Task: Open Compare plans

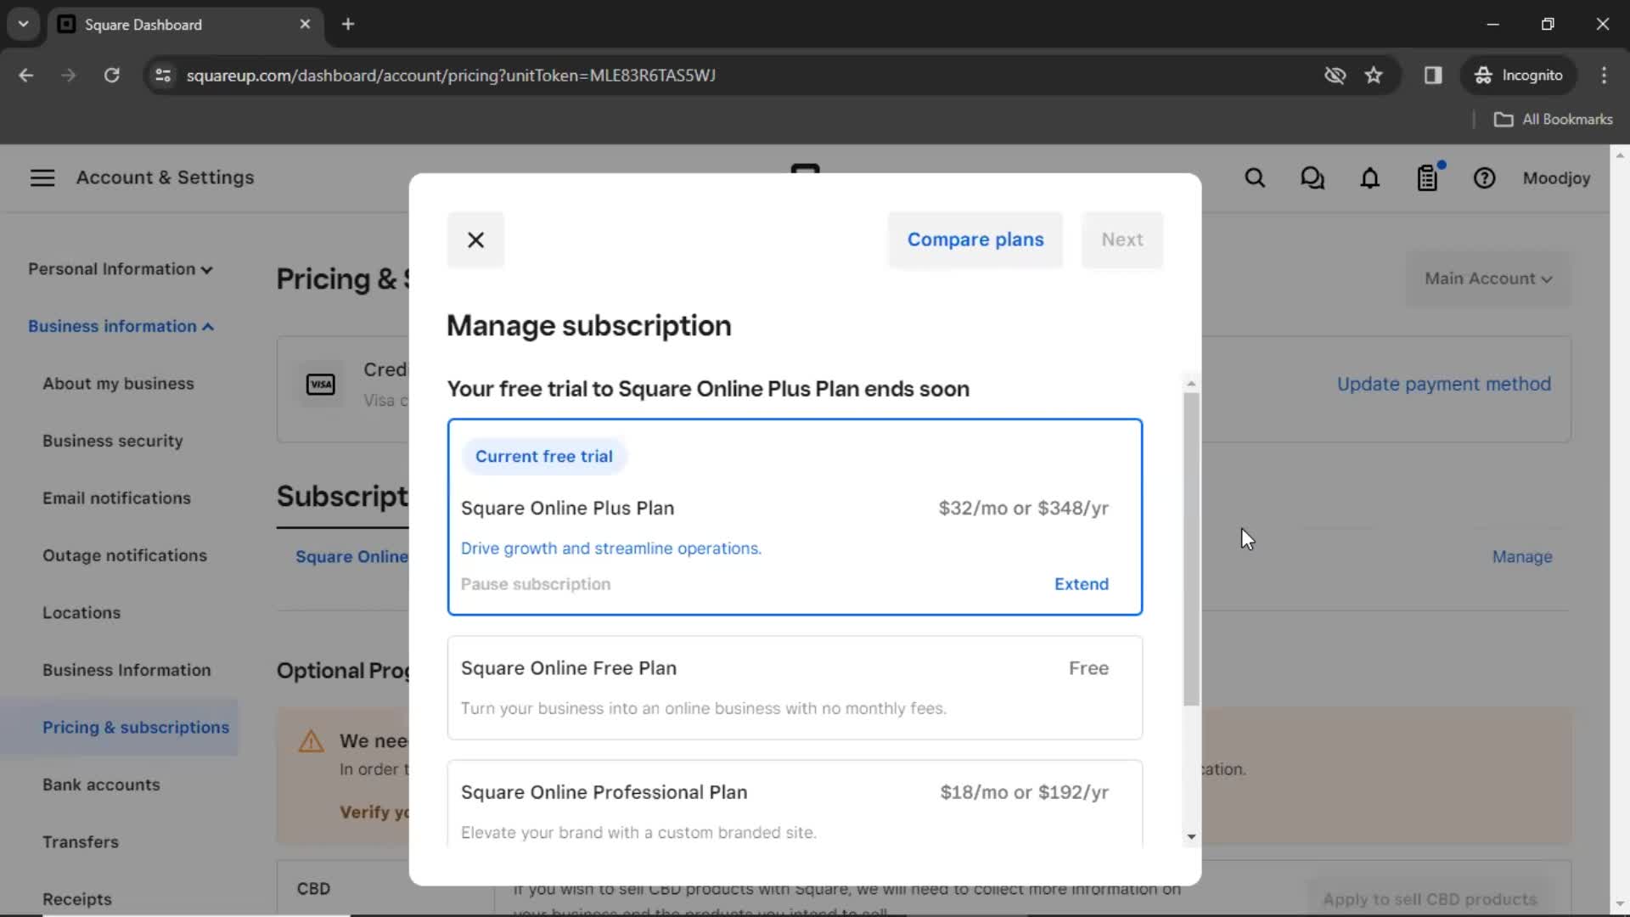Action: click(975, 240)
